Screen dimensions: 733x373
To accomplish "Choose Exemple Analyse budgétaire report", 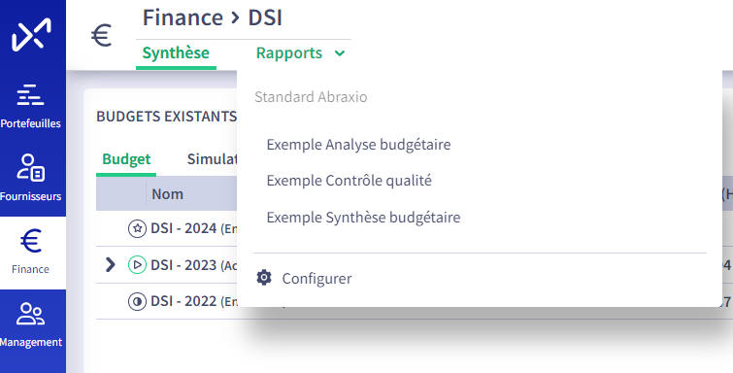I will pos(358,145).
